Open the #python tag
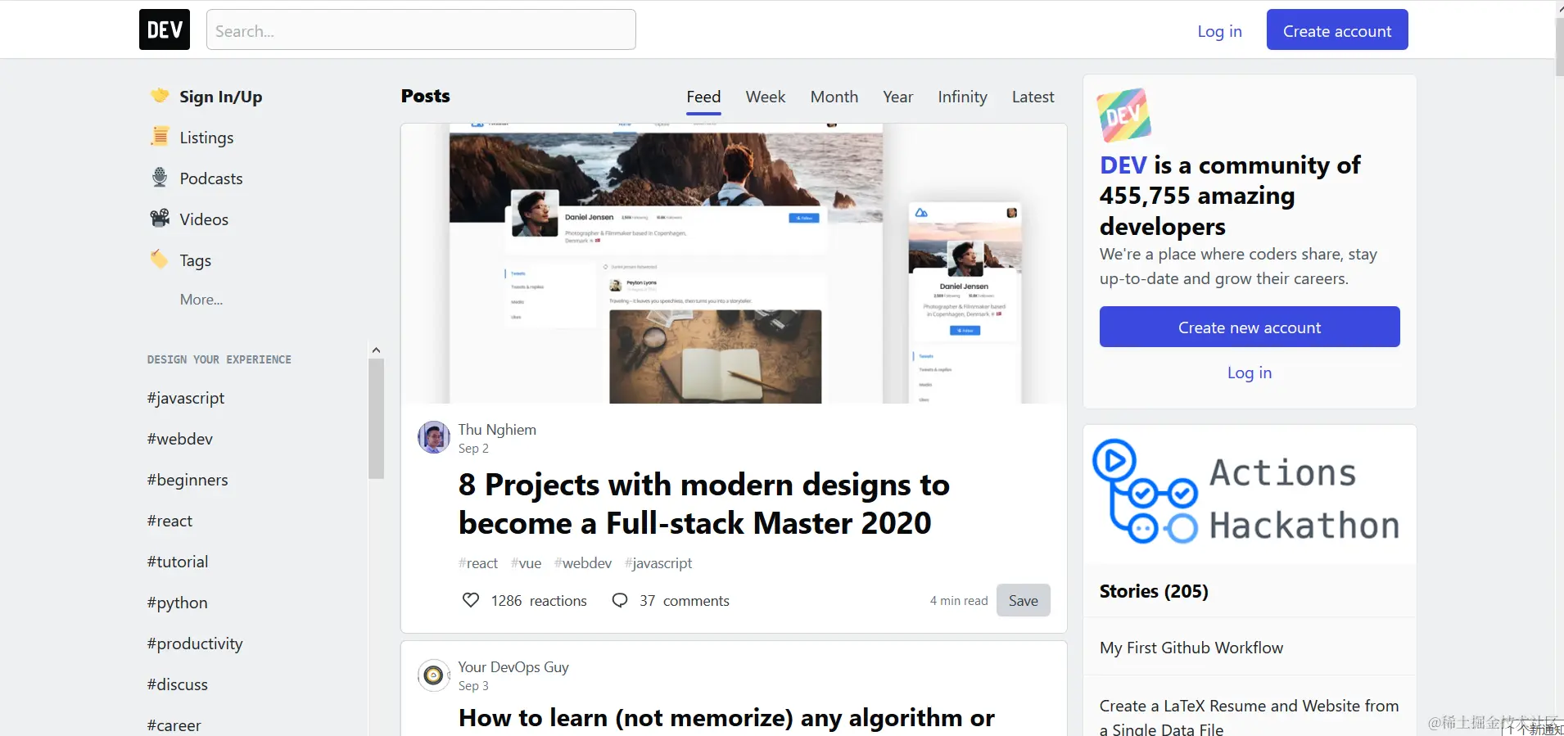The height and width of the screenshot is (736, 1564). click(178, 603)
